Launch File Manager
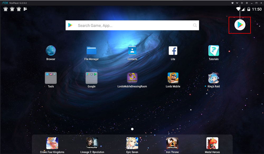The width and height of the screenshot is (264, 154). click(x=91, y=50)
